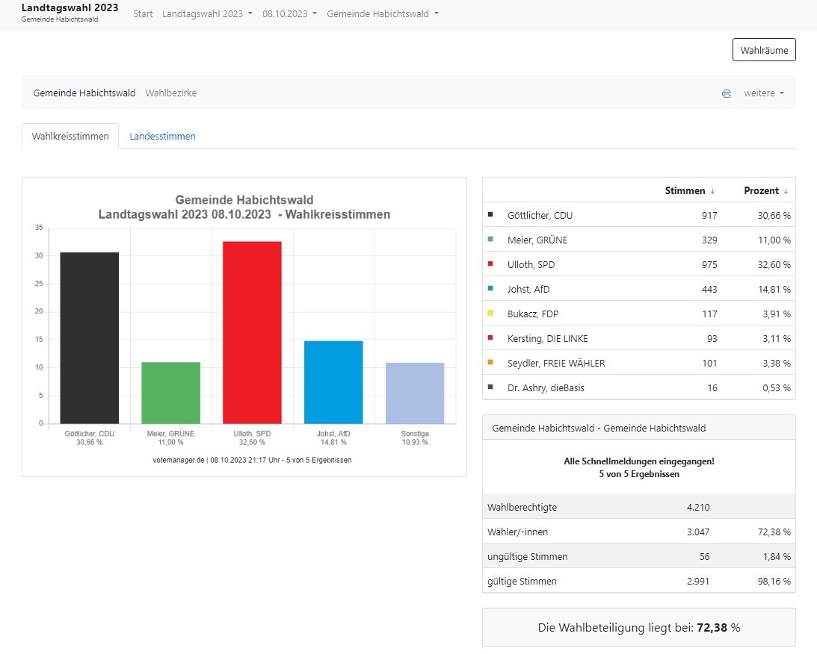Sort table by Prozent arrow
This screenshot has width=817, height=654.
coord(786,191)
